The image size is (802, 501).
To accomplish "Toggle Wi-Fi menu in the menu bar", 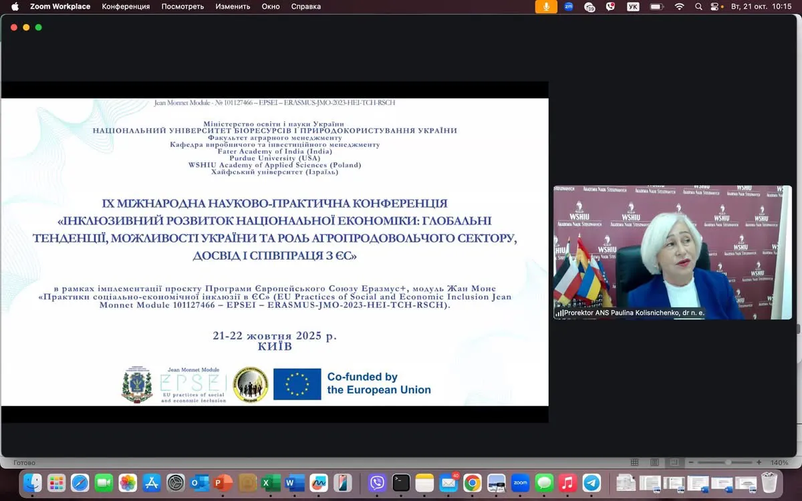I will (x=680, y=7).
